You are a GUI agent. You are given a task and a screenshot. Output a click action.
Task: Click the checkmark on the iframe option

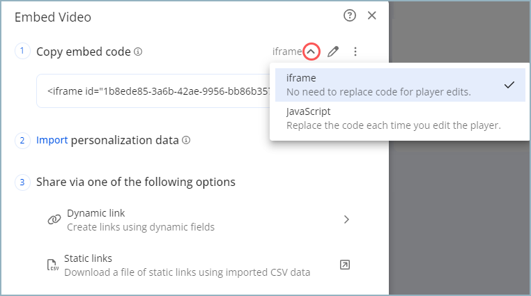click(509, 85)
